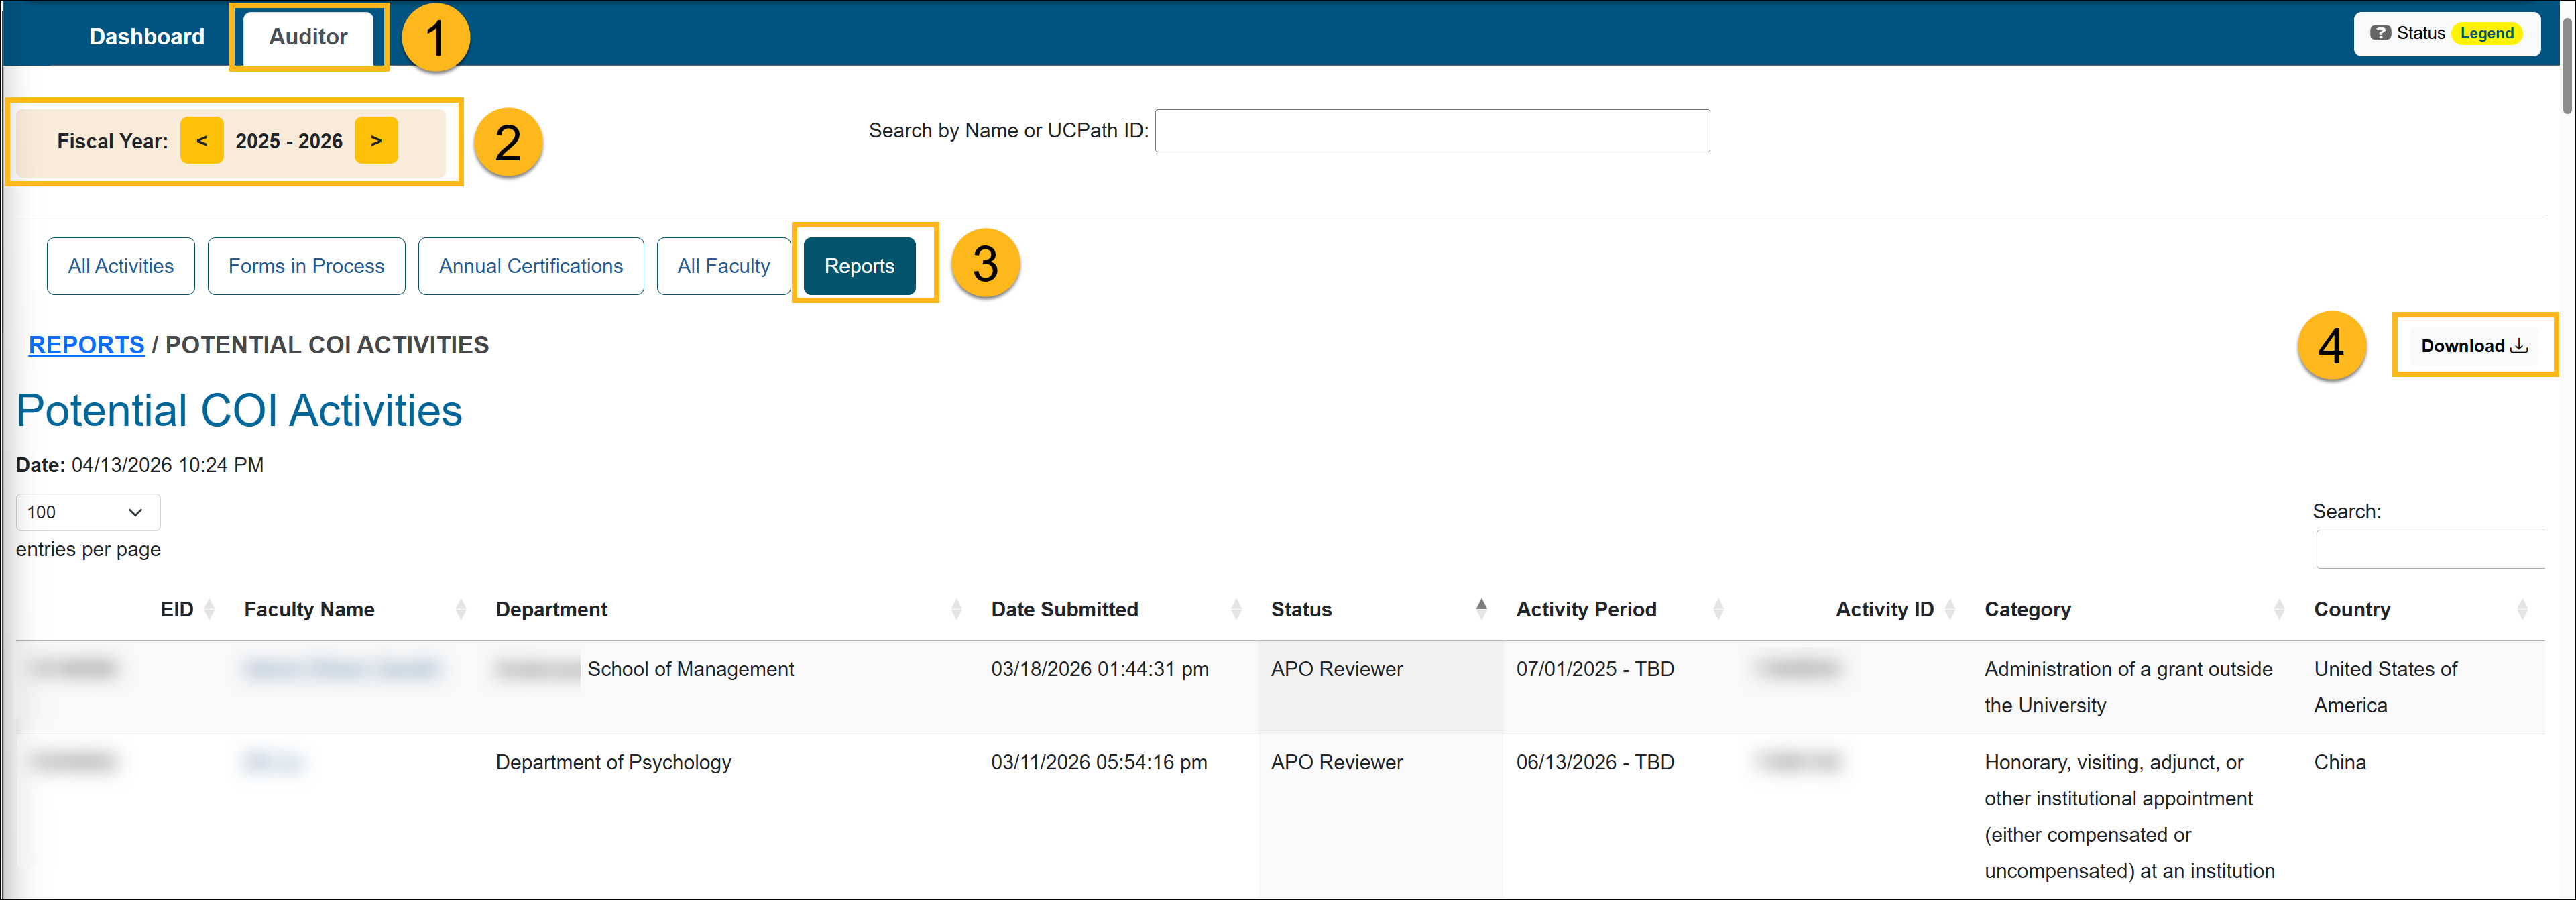Select the Auditor tab
This screenshot has height=900, width=2576.
coord(308,37)
